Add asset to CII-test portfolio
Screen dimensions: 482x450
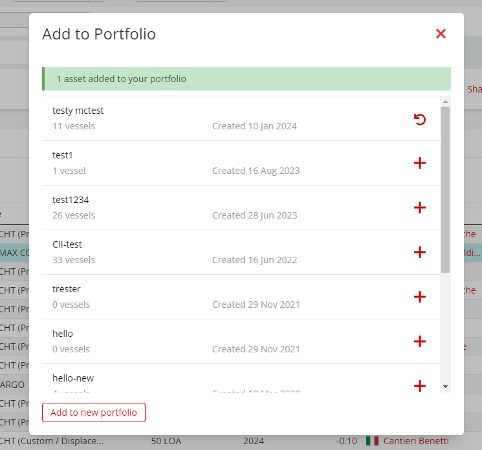coord(420,252)
